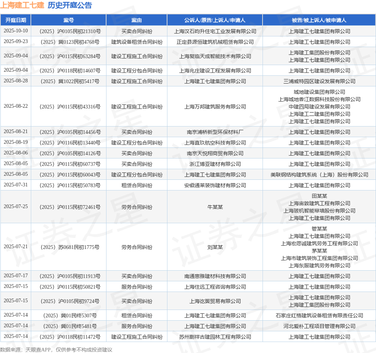Click defendant 管某某
The image size is (376, 353).
319,229
